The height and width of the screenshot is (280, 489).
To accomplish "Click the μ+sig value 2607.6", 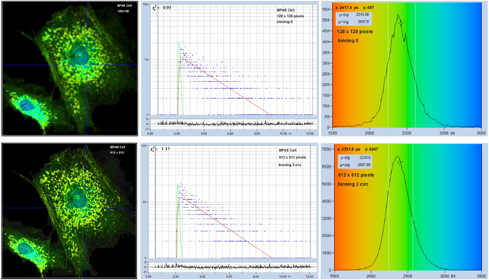I will (x=362, y=21).
